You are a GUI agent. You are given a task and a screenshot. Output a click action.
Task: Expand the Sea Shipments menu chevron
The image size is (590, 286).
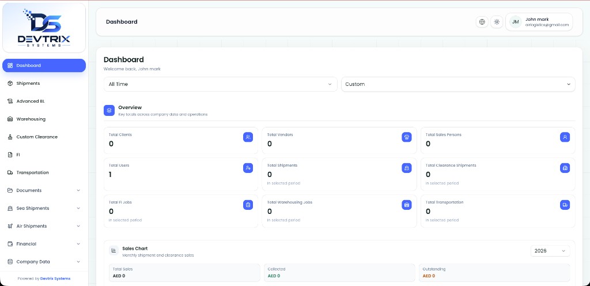tap(78, 208)
